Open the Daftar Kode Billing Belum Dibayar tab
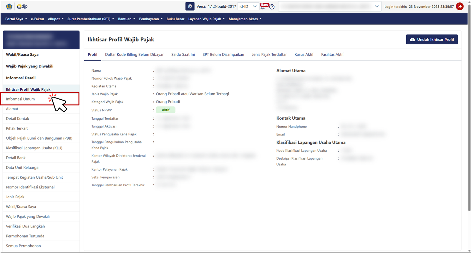471x253 pixels. tap(134, 54)
